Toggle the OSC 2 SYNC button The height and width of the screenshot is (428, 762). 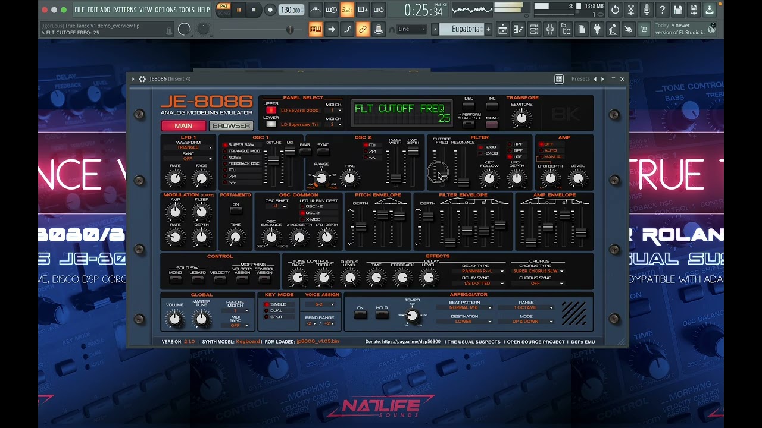click(x=323, y=152)
